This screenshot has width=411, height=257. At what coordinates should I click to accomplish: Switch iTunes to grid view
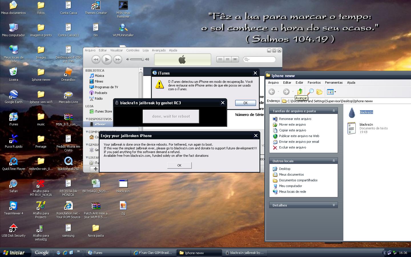click(x=227, y=59)
